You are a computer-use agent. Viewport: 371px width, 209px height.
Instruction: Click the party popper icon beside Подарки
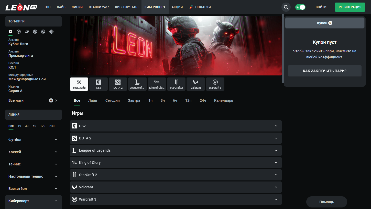click(x=191, y=7)
